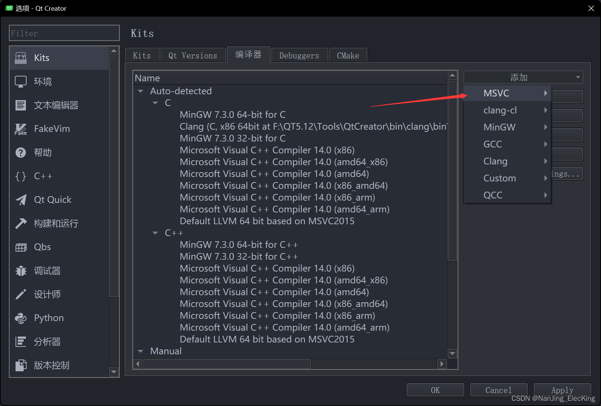The width and height of the screenshot is (601, 406).
Task: Choose MinGW from the add menu
Action: click(x=507, y=127)
